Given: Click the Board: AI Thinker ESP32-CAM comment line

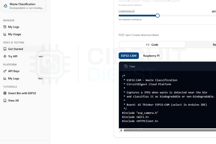Looking at the screenshot, I should (165, 105).
